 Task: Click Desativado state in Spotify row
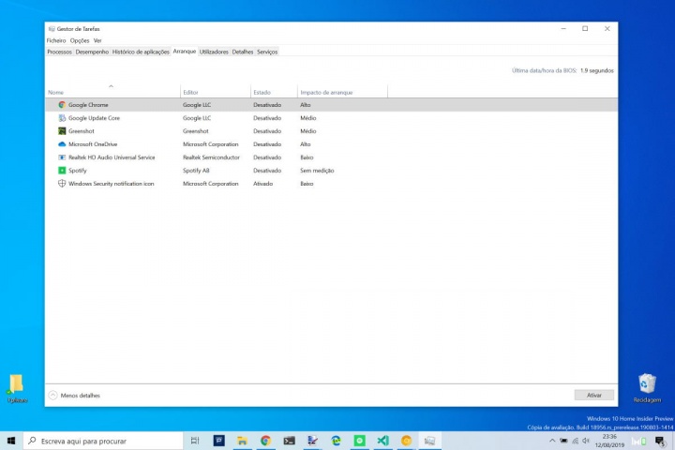click(x=267, y=171)
